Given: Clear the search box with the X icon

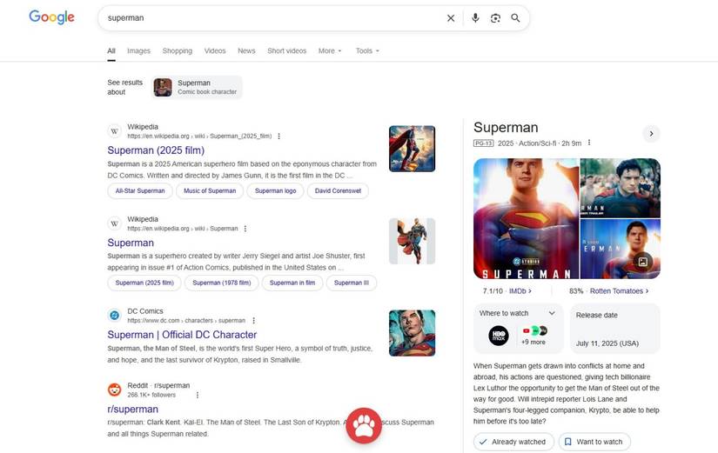Looking at the screenshot, I should pyautogui.click(x=451, y=18).
